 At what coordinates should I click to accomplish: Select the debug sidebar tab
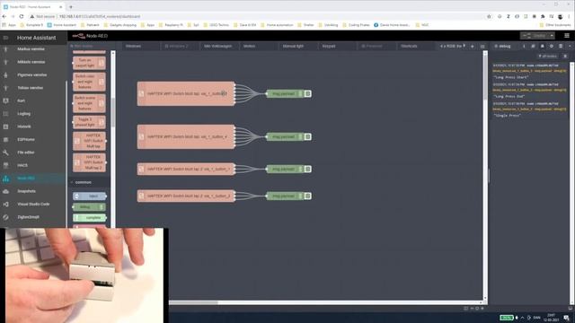click(x=503, y=46)
